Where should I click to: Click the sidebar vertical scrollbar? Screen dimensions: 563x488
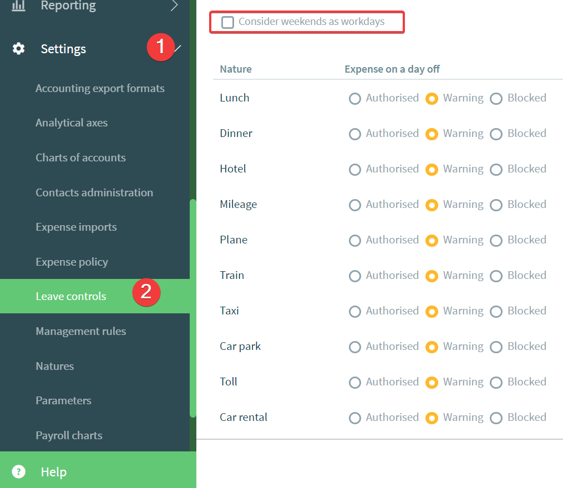point(193,308)
